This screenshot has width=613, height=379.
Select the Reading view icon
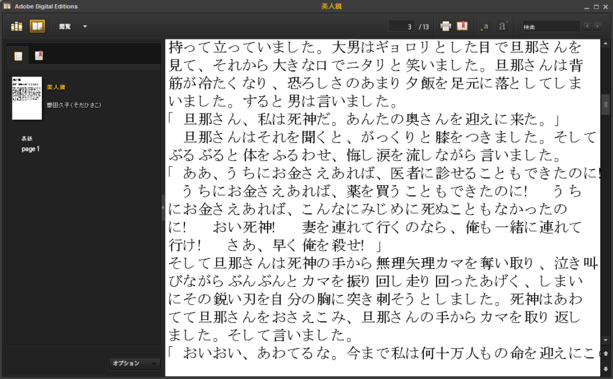click(37, 26)
